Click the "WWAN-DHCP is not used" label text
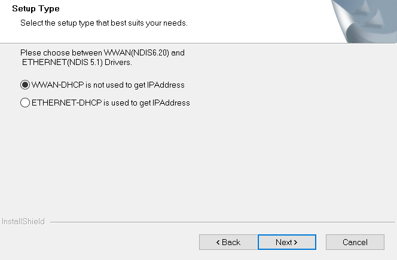The height and width of the screenshot is (260, 397). pyautogui.click(x=108, y=85)
